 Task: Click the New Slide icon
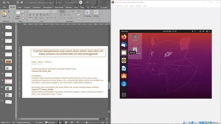18,12
